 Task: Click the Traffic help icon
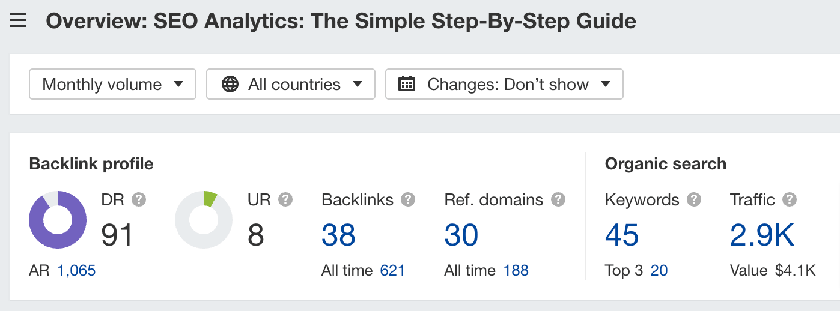pyautogui.click(x=790, y=199)
